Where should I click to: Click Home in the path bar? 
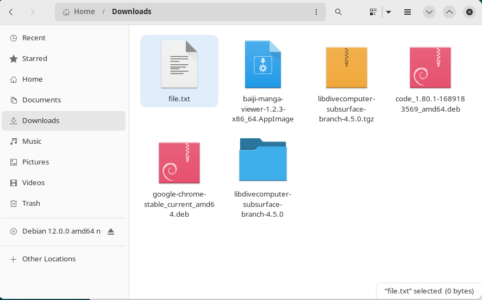(79, 11)
